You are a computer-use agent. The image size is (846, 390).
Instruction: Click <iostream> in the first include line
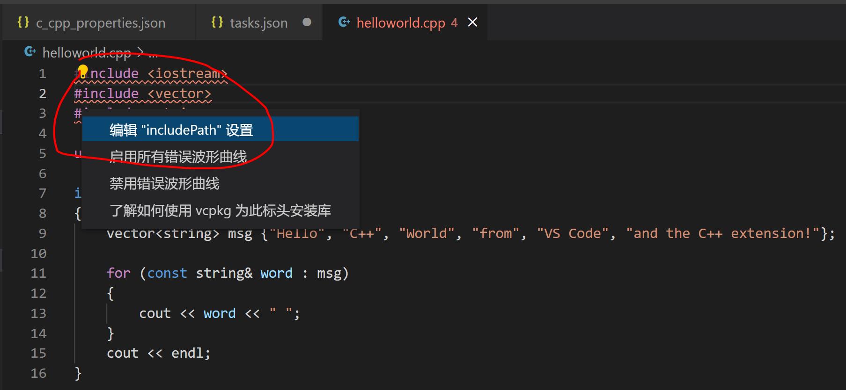click(187, 73)
